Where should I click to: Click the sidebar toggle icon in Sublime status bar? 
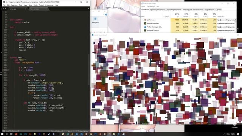click(x=4, y=131)
